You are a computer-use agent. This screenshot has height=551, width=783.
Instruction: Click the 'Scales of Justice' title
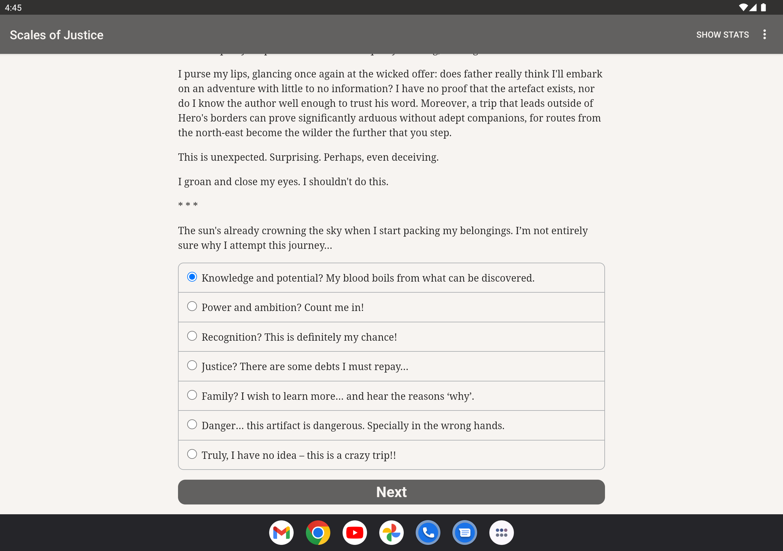point(57,35)
